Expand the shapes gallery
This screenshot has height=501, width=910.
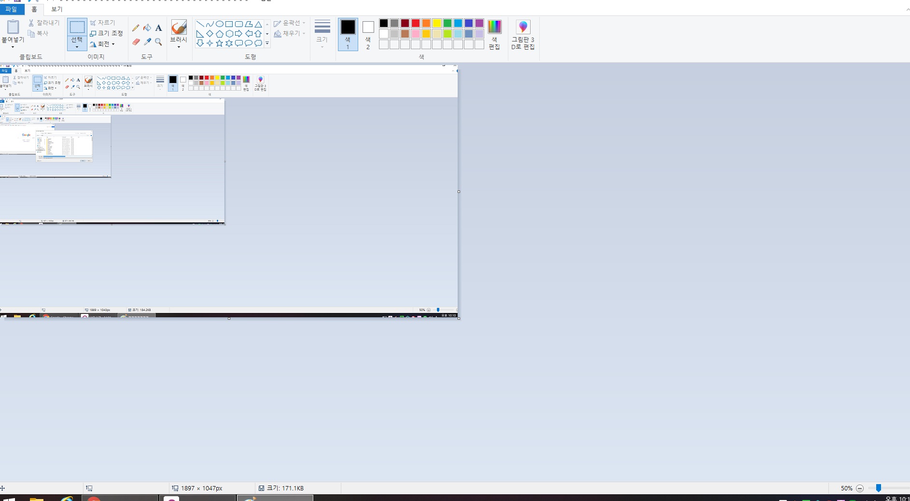click(267, 43)
